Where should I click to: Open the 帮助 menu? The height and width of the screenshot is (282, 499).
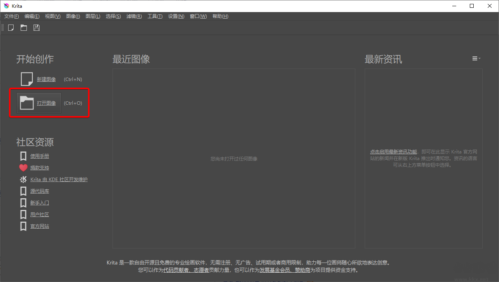click(x=220, y=16)
